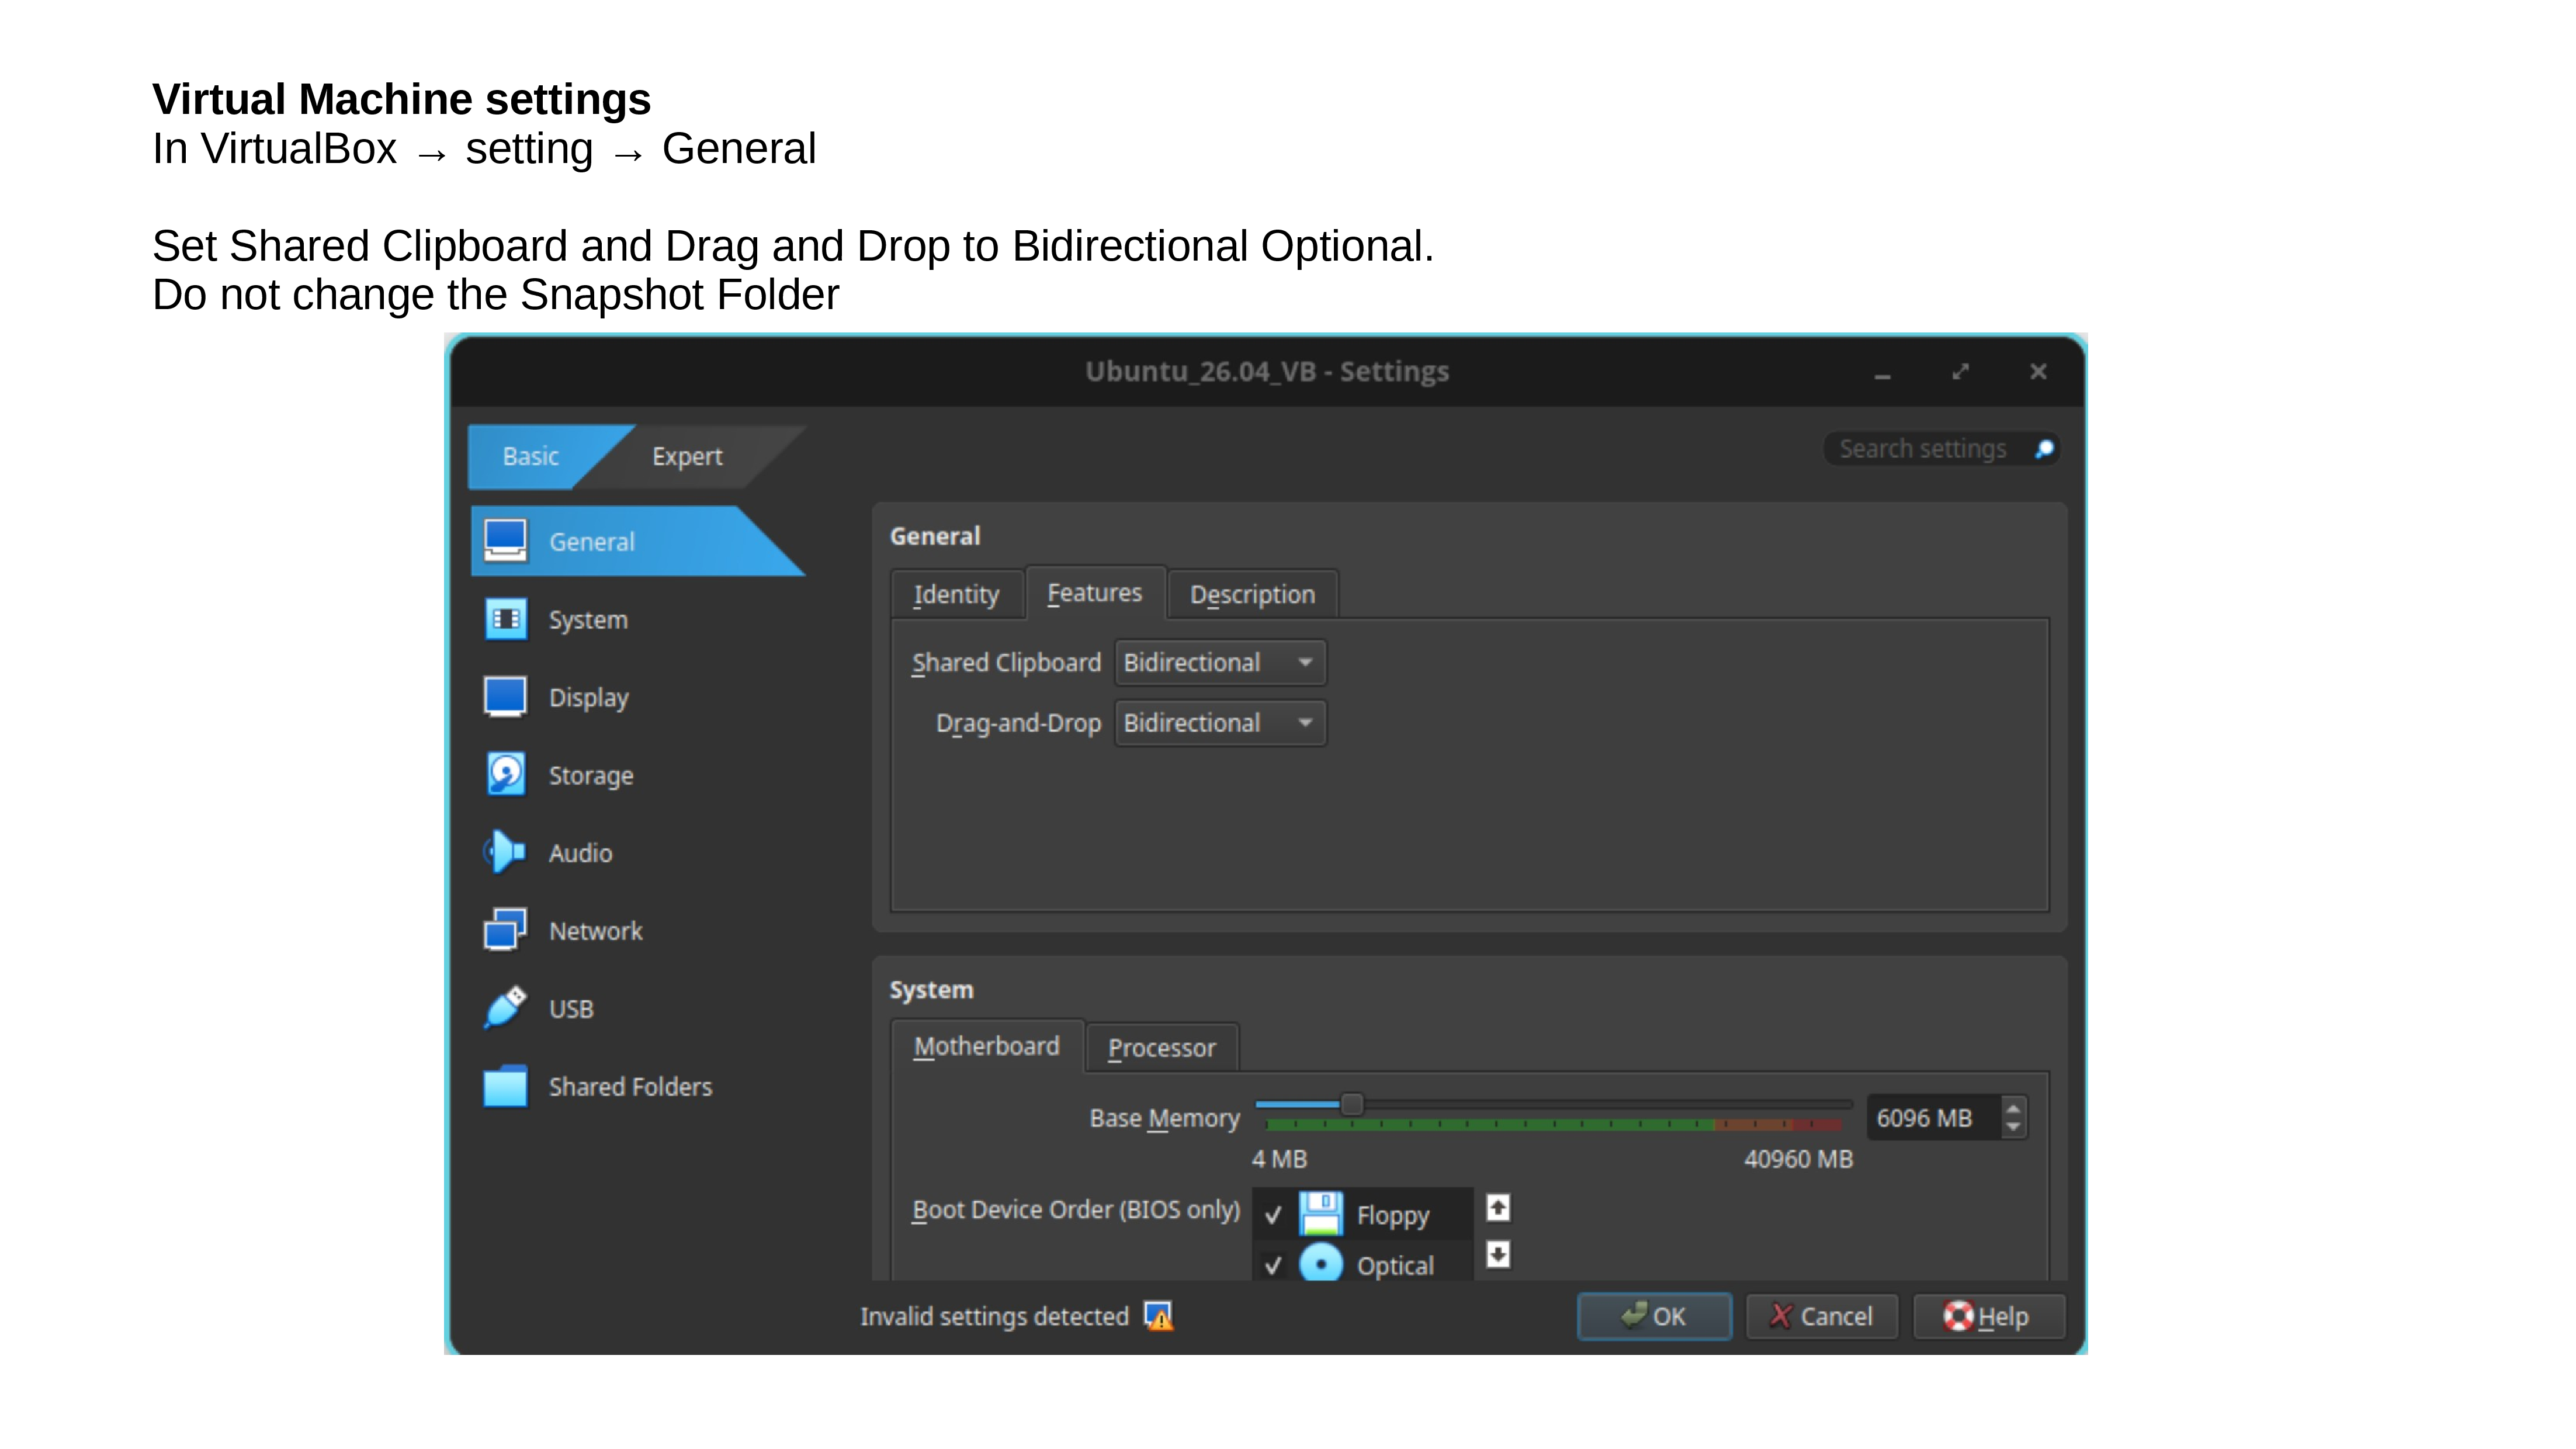Click the Base Memory value field
Screen dimensions: 2576x1449
click(1934, 1118)
